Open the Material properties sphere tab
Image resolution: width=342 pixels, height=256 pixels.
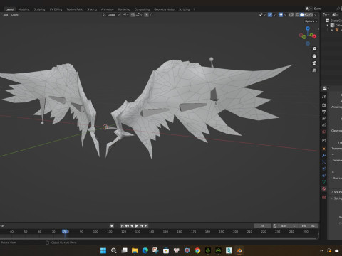tap(324, 188)
